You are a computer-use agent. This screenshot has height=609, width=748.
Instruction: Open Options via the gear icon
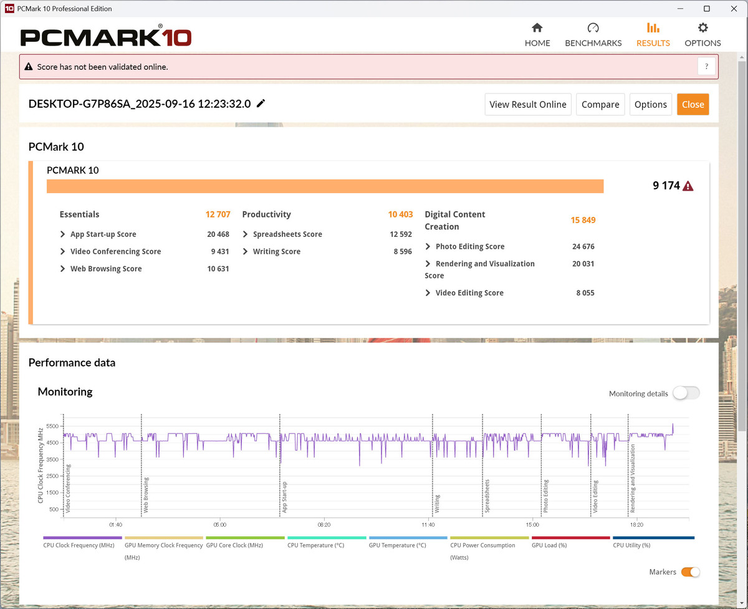[x=702, y=28]
